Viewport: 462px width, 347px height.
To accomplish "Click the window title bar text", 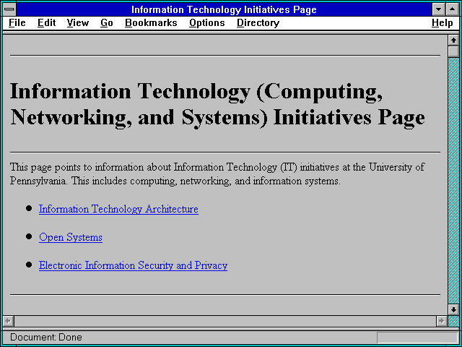I will (x=224, y=9).
